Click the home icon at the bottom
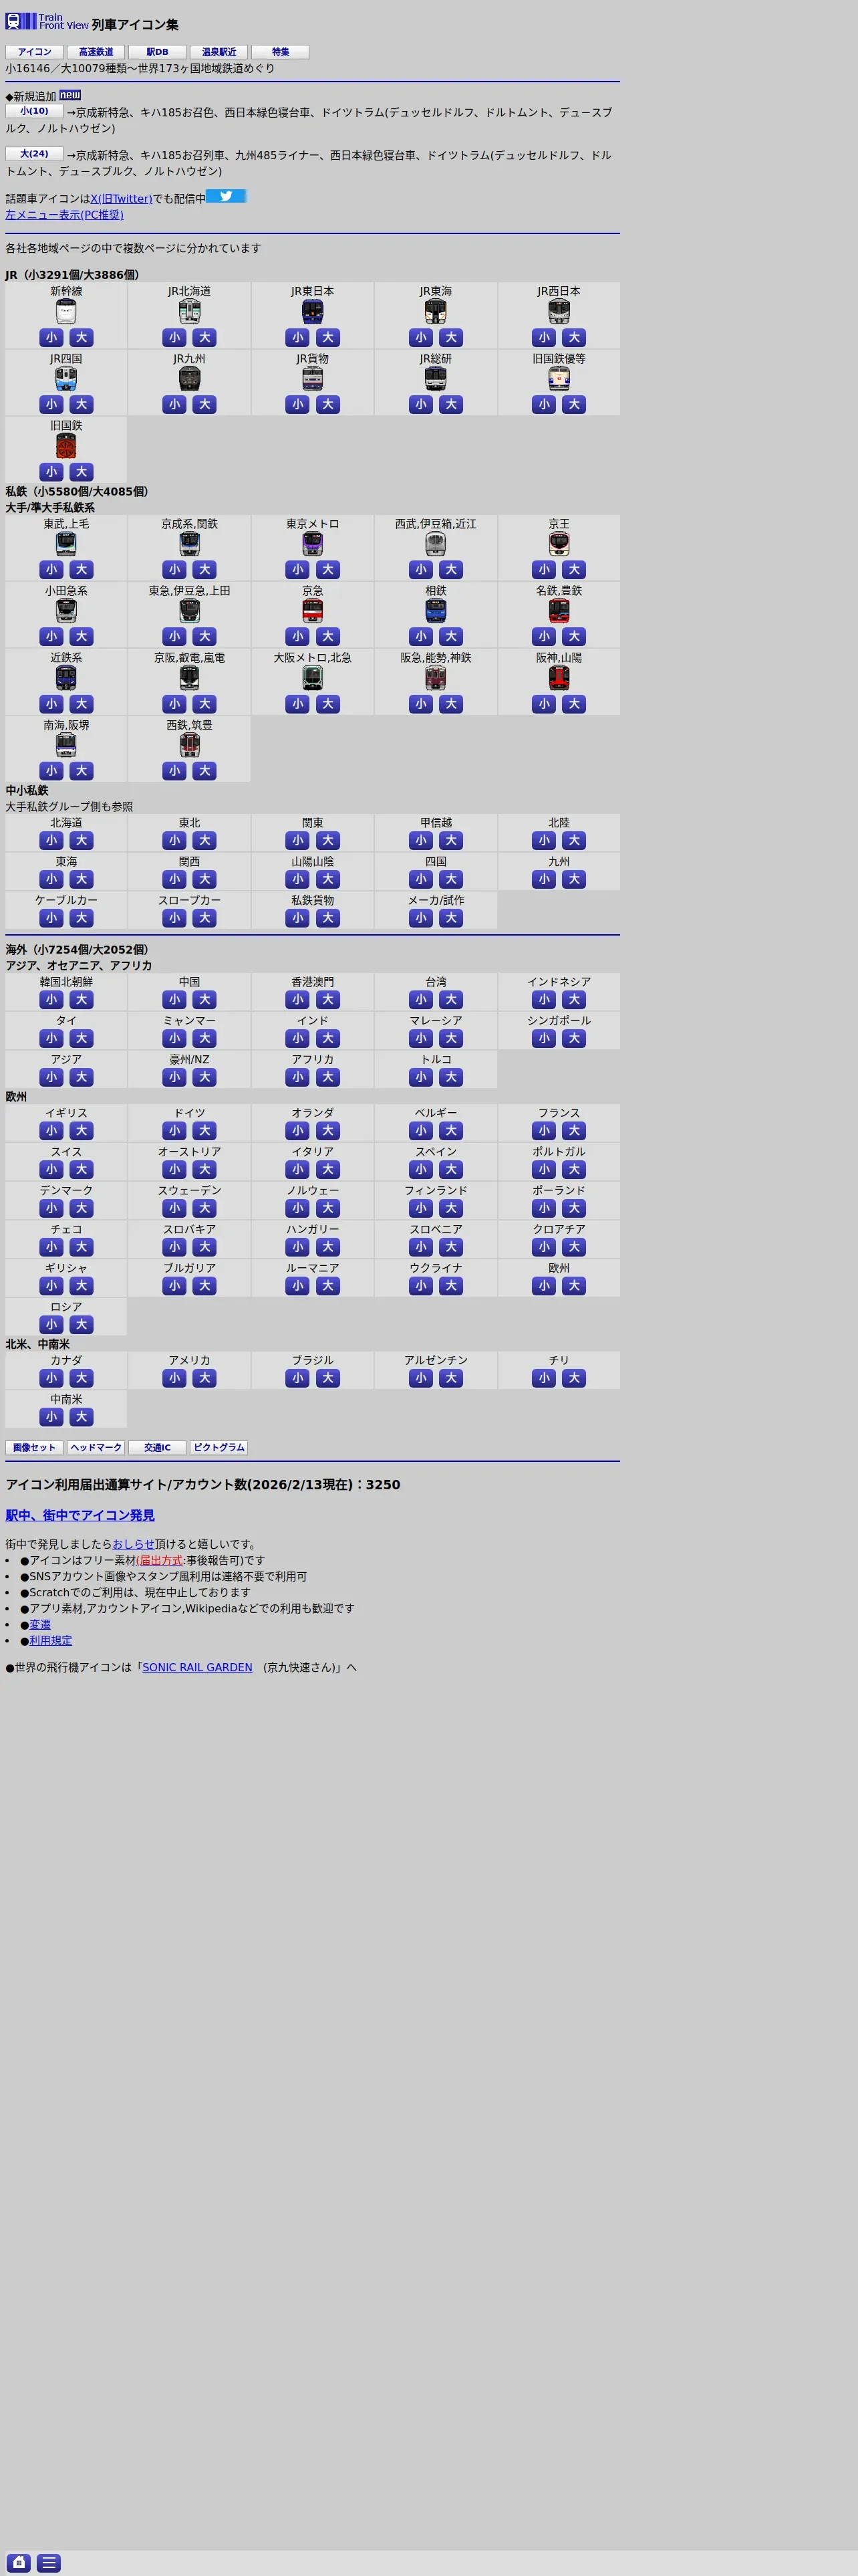858x2576 pixels. point(19,2562)
